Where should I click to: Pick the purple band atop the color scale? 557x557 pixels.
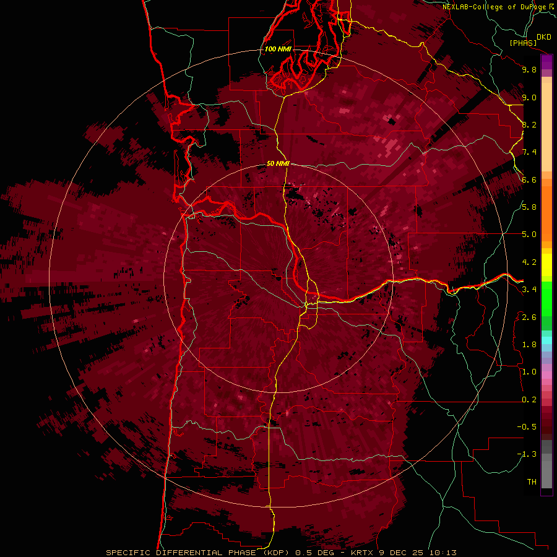[546, 62]
